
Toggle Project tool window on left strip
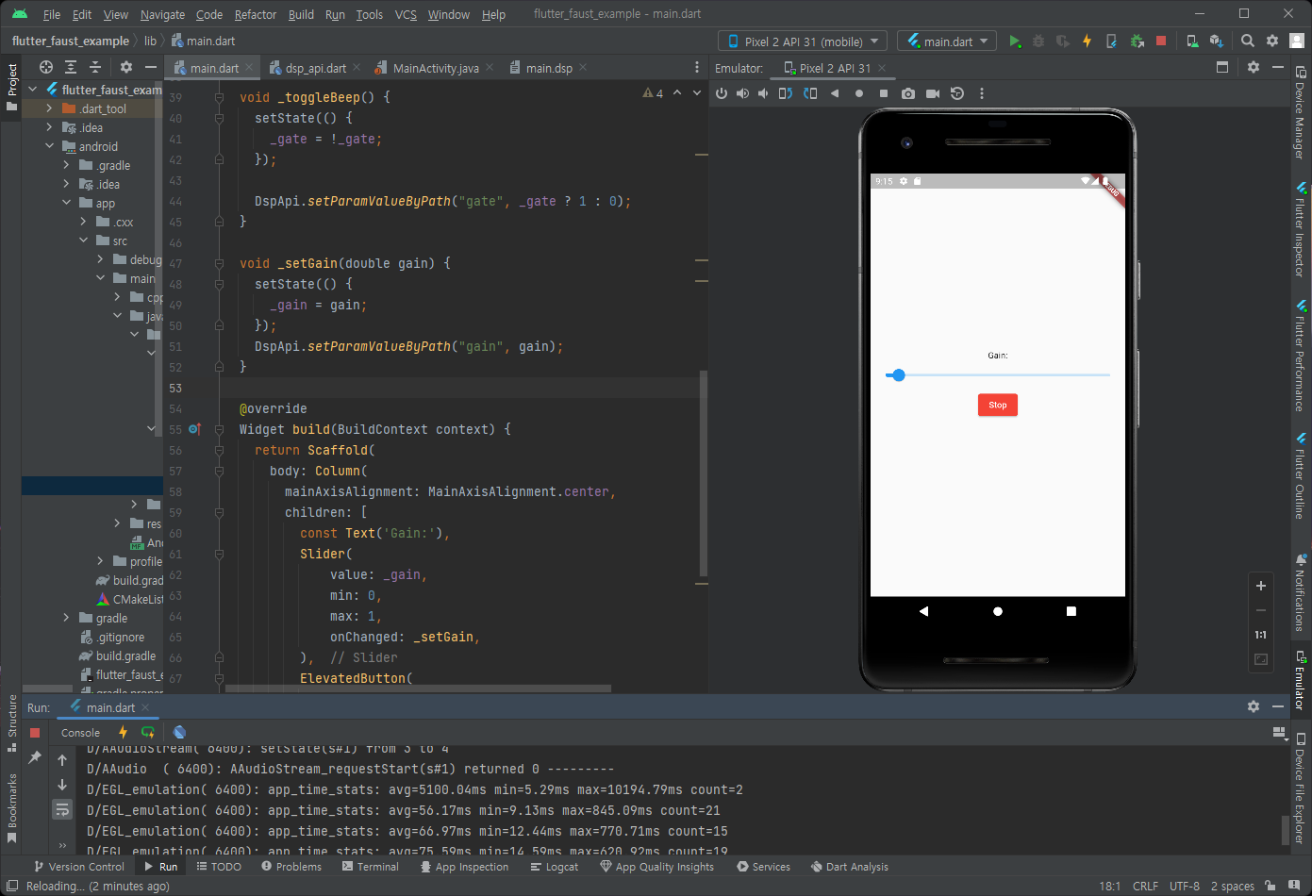[x=11, y=87]
